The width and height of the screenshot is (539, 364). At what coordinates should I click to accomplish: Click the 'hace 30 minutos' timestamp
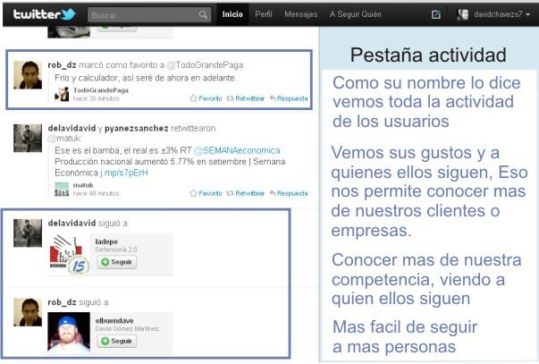97,98
